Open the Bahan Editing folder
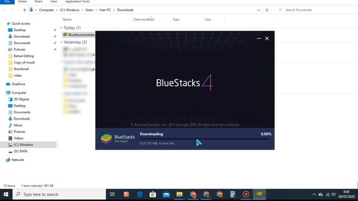The image size is (358, 201). tap(23, 56)
